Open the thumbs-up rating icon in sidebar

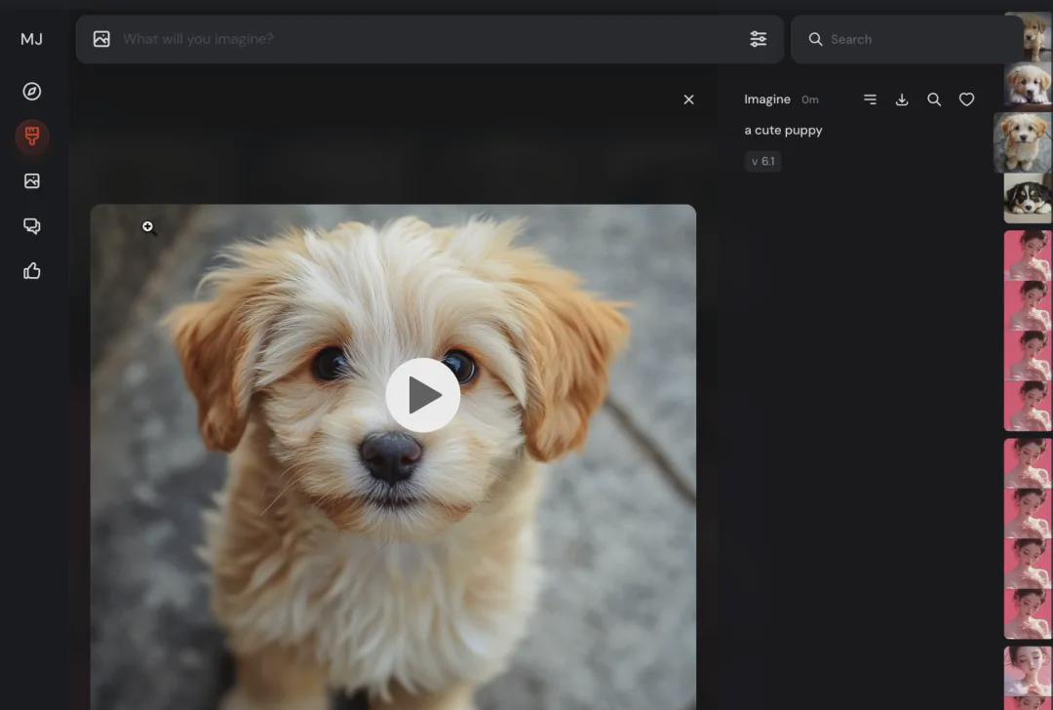tap(31, 271)
